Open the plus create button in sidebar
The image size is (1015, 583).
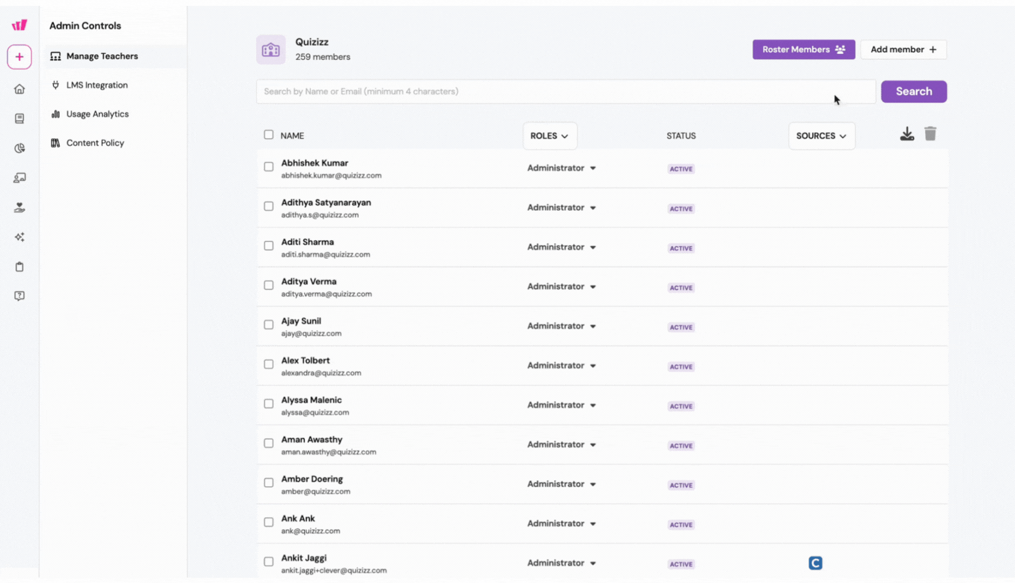19,57
